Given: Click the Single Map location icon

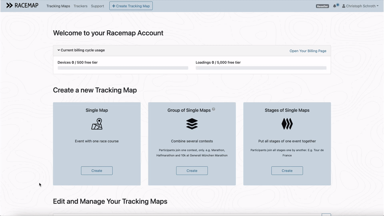Looking at the screenshot, I should point(97,124).
